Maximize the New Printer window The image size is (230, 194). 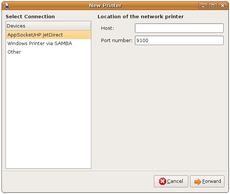click(x=212, y=6)
